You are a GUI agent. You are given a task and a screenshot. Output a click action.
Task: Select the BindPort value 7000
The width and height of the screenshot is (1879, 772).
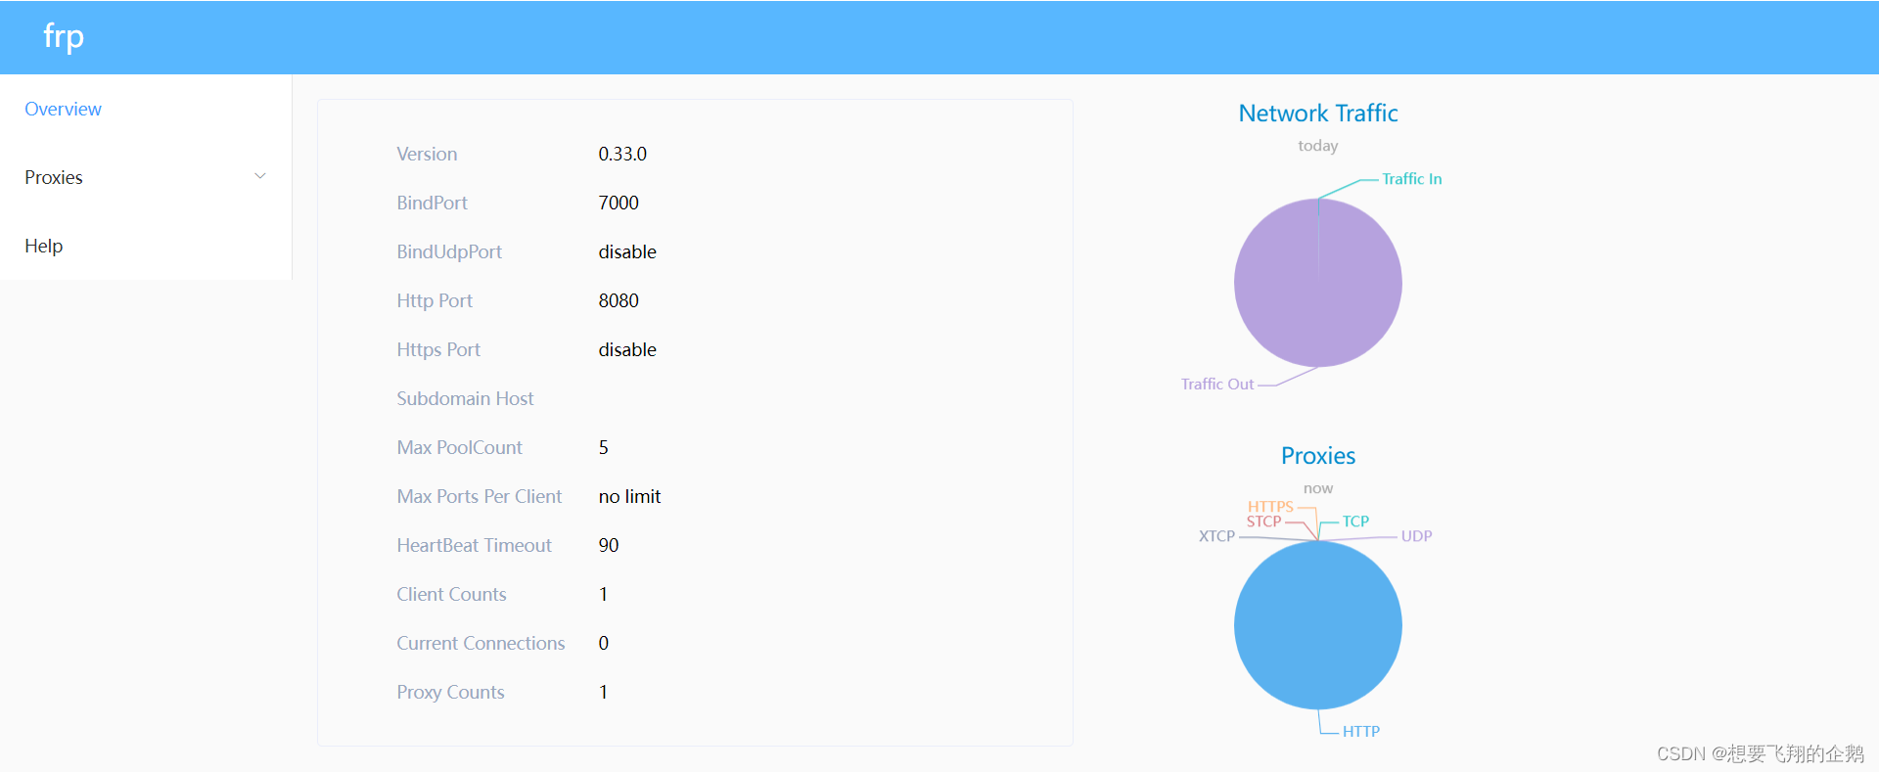(619, 203)
